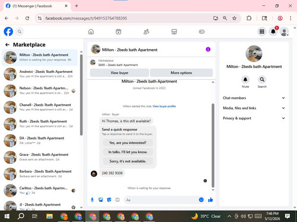Click the chat list scrollbar thumb
Screen dimensions: 297x222
pyautogui.click(x=81, y=95)
